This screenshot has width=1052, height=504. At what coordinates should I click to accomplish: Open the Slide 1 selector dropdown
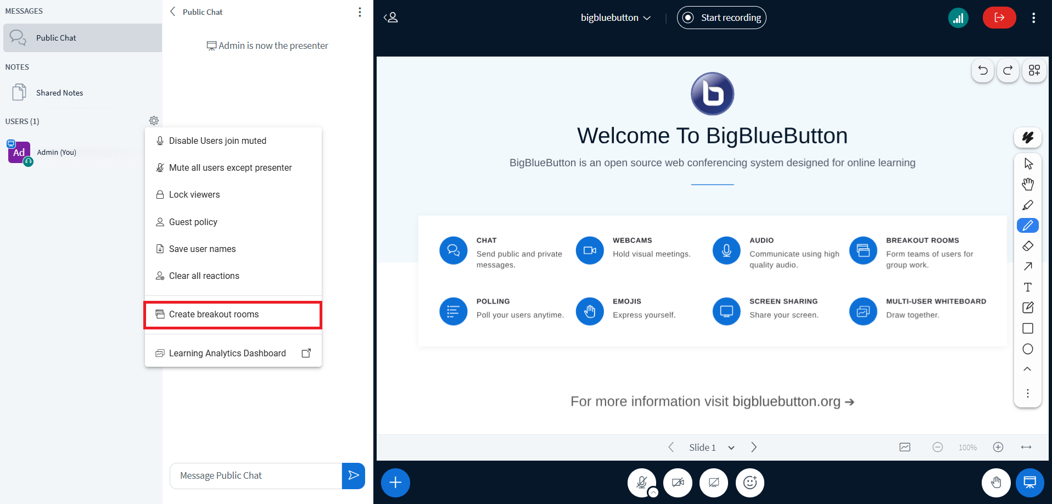point(712,447)
